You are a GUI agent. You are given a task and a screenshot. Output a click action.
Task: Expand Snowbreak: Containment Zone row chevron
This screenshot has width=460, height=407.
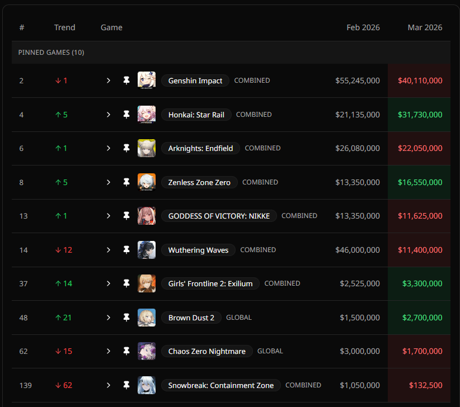point(109,385)
